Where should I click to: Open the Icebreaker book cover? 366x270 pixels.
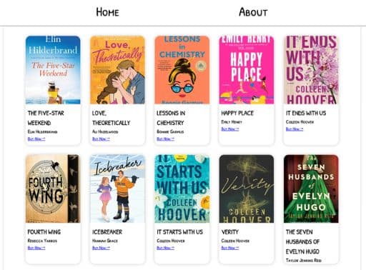point(117,189)
